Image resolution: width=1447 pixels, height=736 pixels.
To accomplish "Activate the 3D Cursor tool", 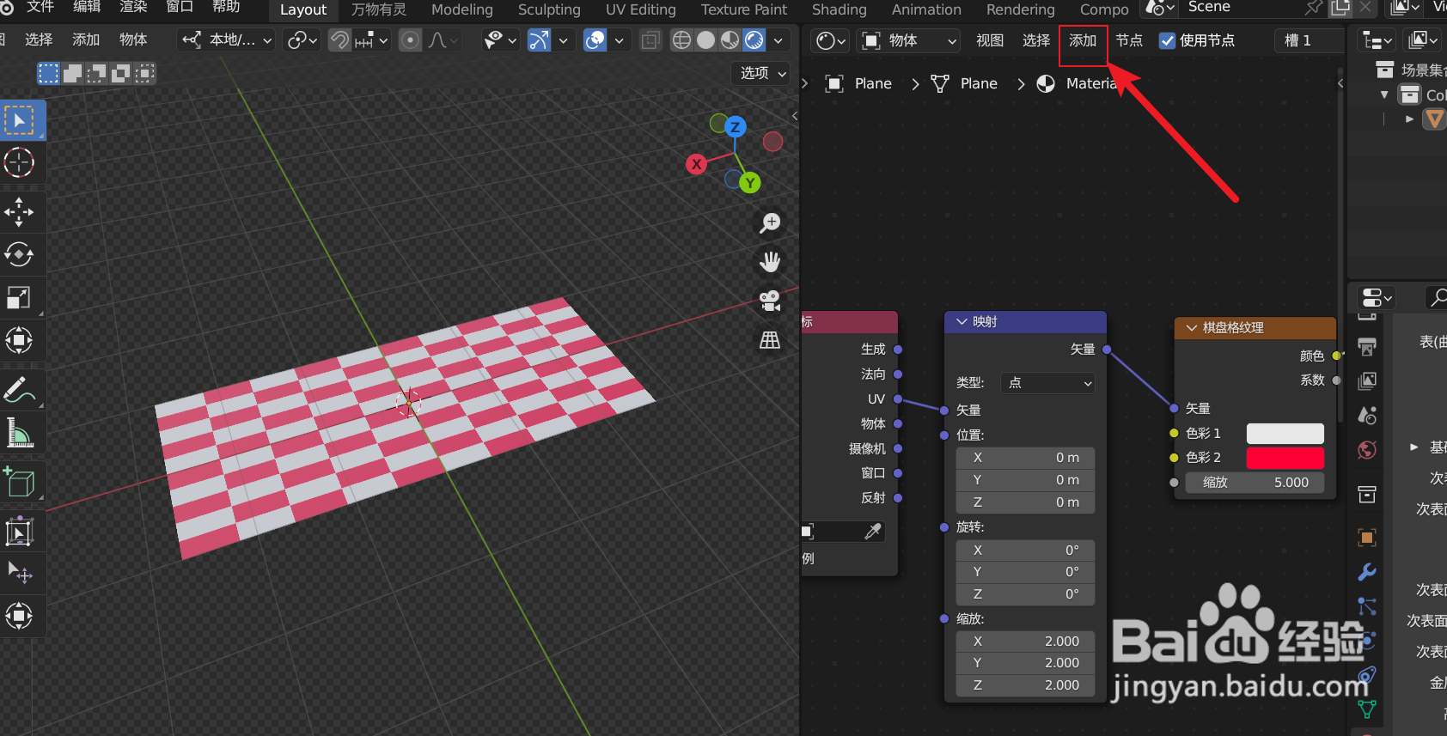I will pyautogui.click(x=20, y=162).
